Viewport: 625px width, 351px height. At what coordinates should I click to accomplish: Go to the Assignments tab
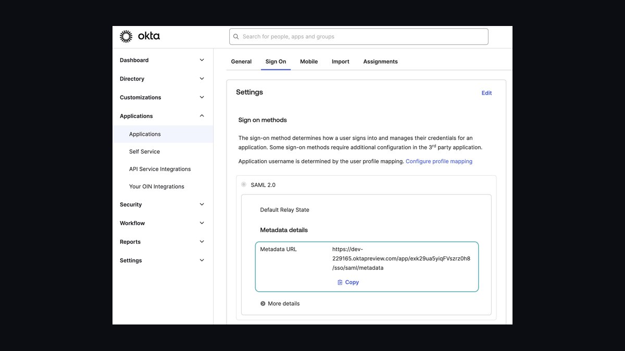(x=381, y=61)
